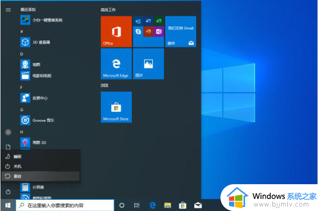Open Microsoft Store from taskbar
This screenshot has width=319, height=211.
pyautogui.click(x=182, y=205)
